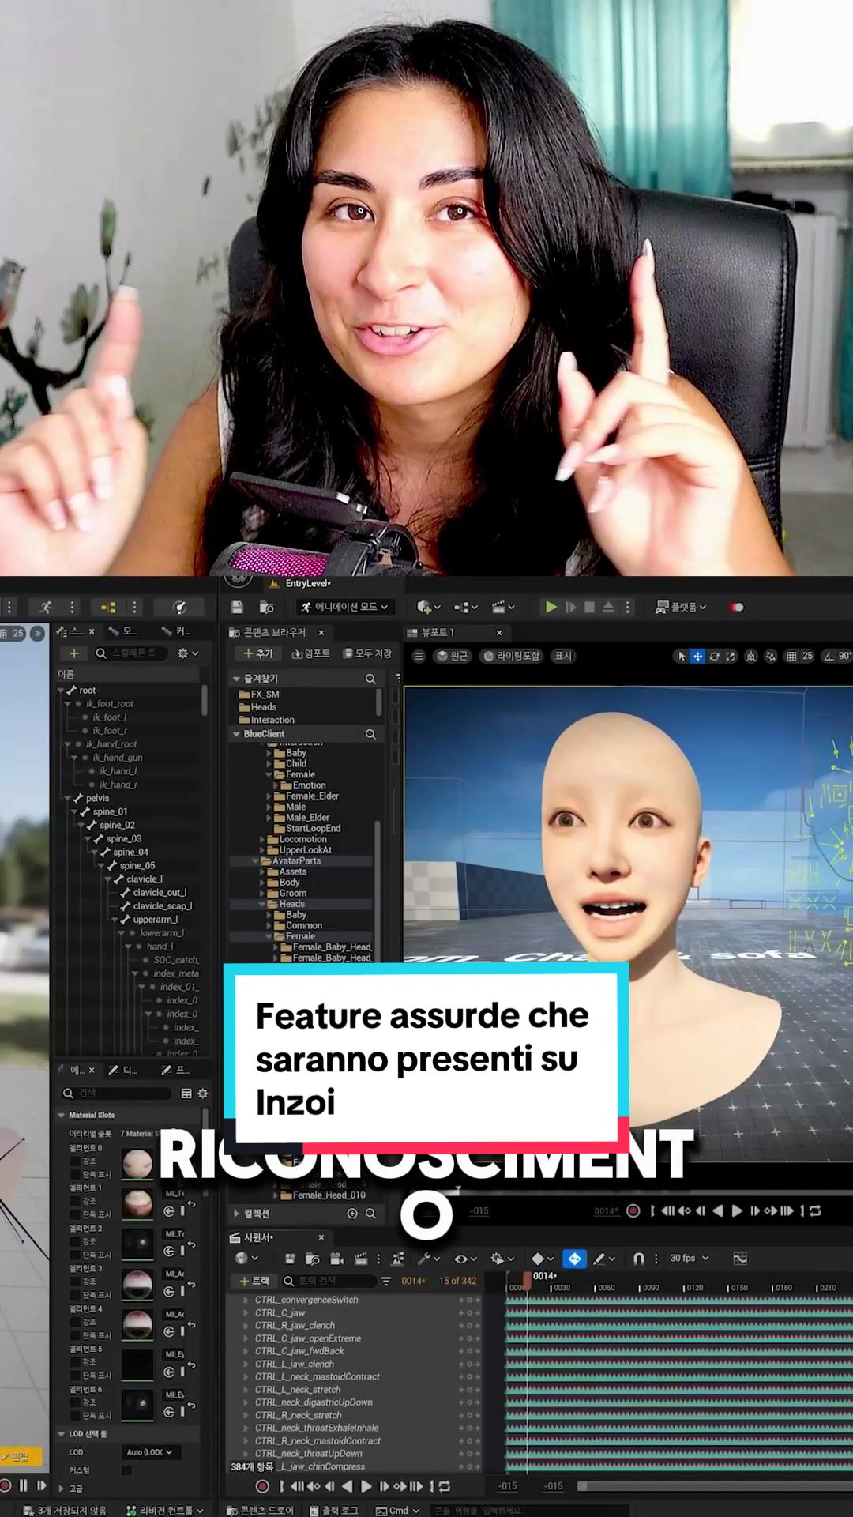Viewport: 853px width, 1517px height.
Task: Click the browse content icon beside save
Action: click(x=267, y=607)
